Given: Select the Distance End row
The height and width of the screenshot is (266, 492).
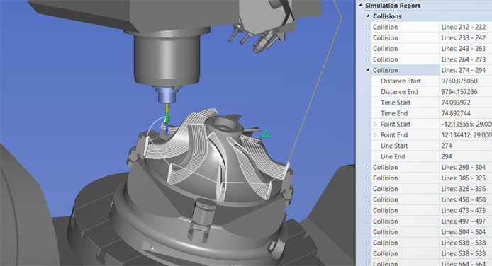Looking at the screenshot, I should (432, 92).
